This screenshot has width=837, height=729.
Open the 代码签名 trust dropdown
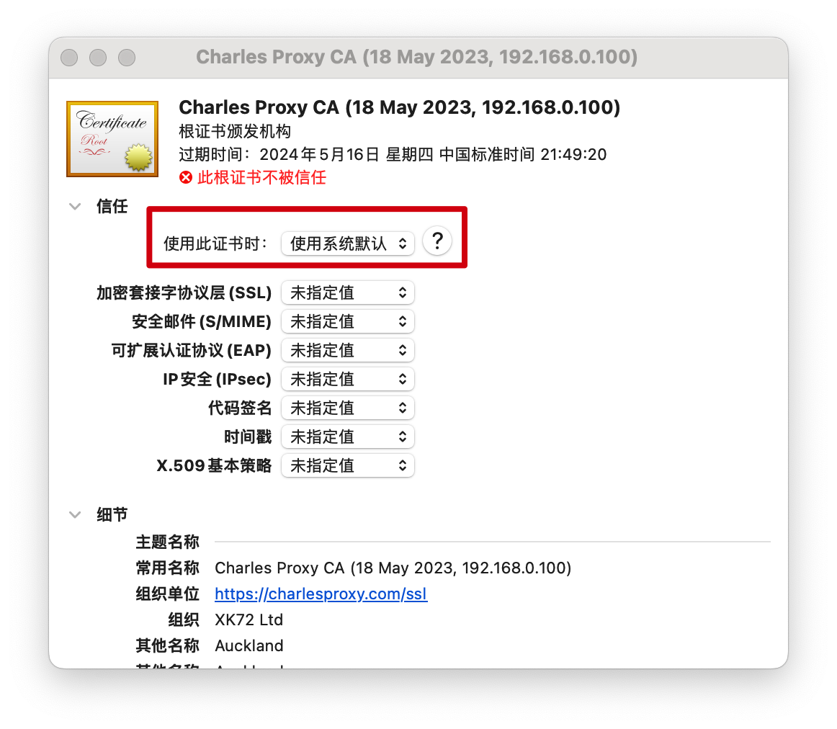tap(347, 408)
